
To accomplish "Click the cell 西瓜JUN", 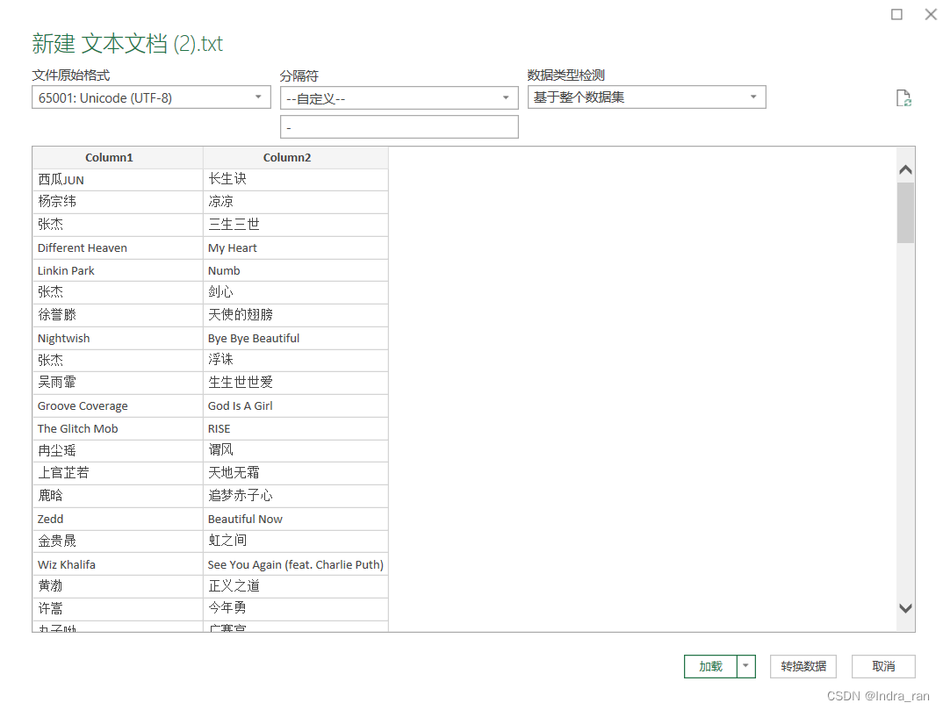I will 118,180.
